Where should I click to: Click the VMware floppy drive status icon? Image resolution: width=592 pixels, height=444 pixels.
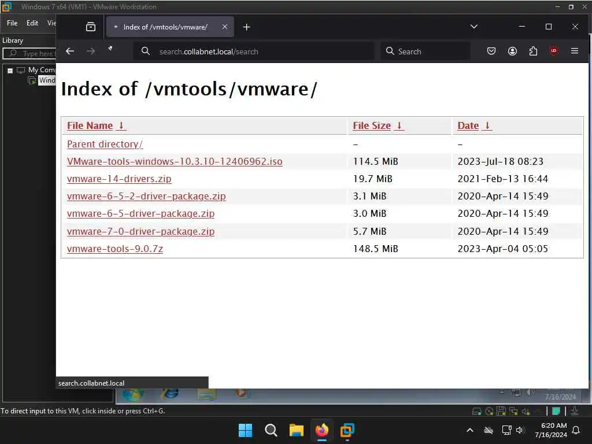501,411
